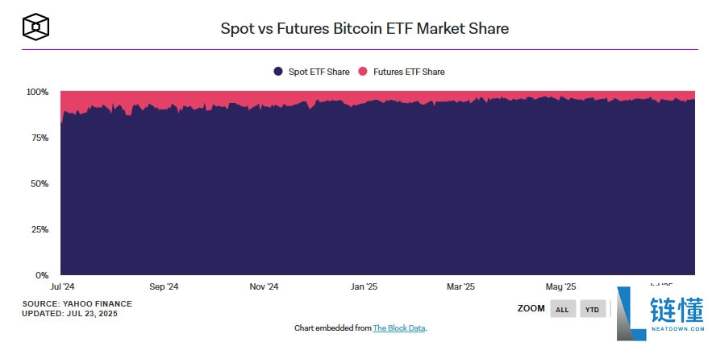Click the Jan '25 x-axis label
Image resolution: width=708 pixels, height=342 pixels.
pyautogui.click(x=364, y=286)
